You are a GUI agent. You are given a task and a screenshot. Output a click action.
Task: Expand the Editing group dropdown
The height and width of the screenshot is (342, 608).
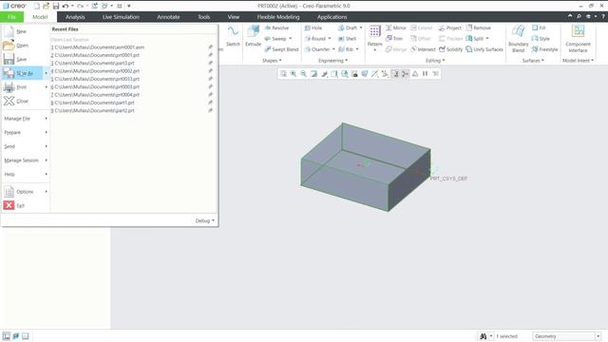[x=435, y=61]
